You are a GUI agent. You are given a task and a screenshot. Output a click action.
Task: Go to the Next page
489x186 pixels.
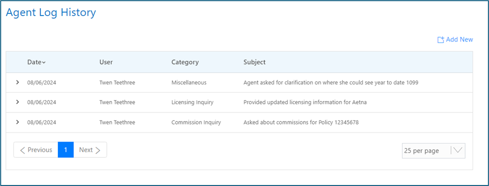[90, 150]
